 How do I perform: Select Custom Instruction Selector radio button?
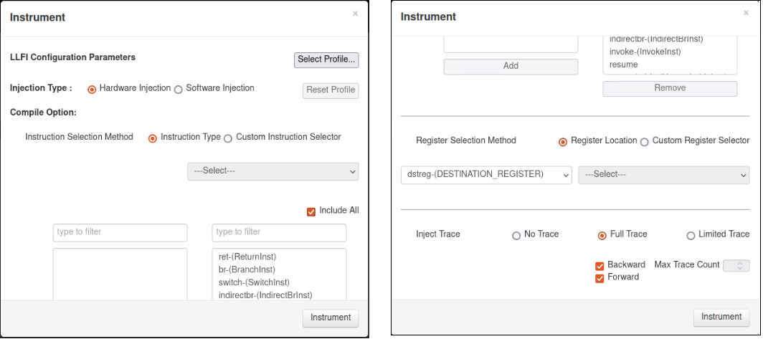click(x=228, y=138)
